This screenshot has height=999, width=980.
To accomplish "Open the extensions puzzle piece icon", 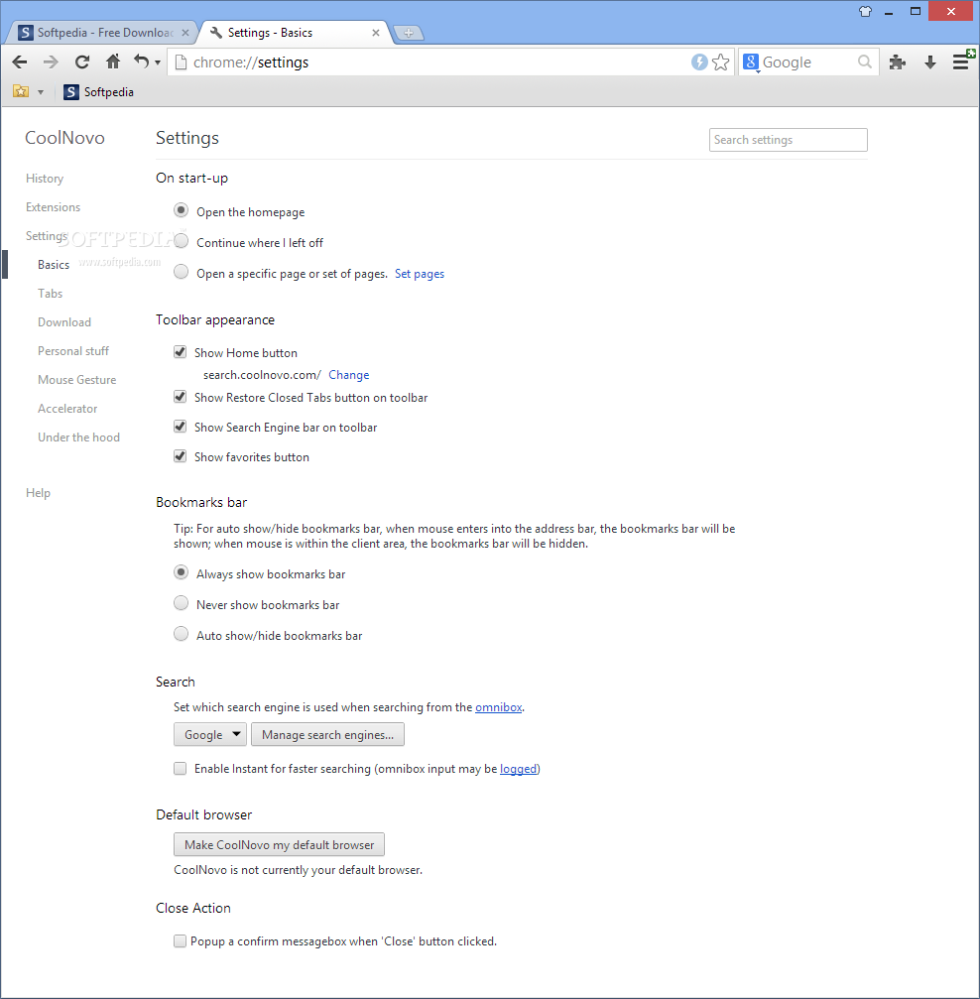I will [x=897, y=62].
